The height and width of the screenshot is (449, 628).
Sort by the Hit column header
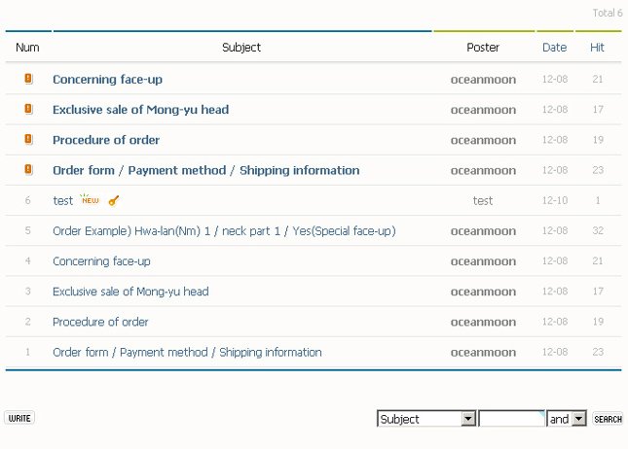(x=597, y=47)
